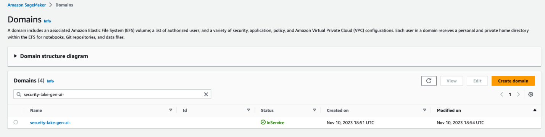Click the InService status text
The width and height of the screenshot is (545, 137).
coord(275,123)
